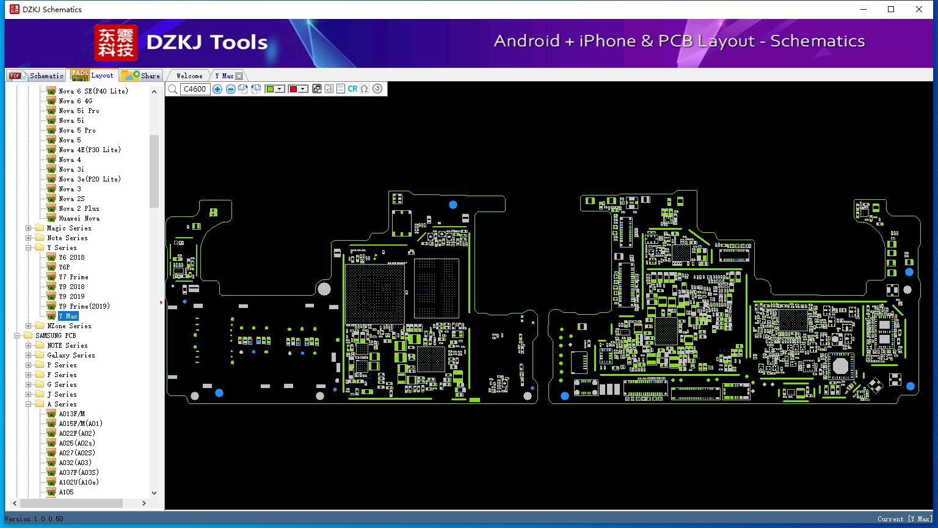The height and width of the screenshot is (528, 938).
Task: Zoom out with the blue minus button
Action: click(x=230, y=89)
